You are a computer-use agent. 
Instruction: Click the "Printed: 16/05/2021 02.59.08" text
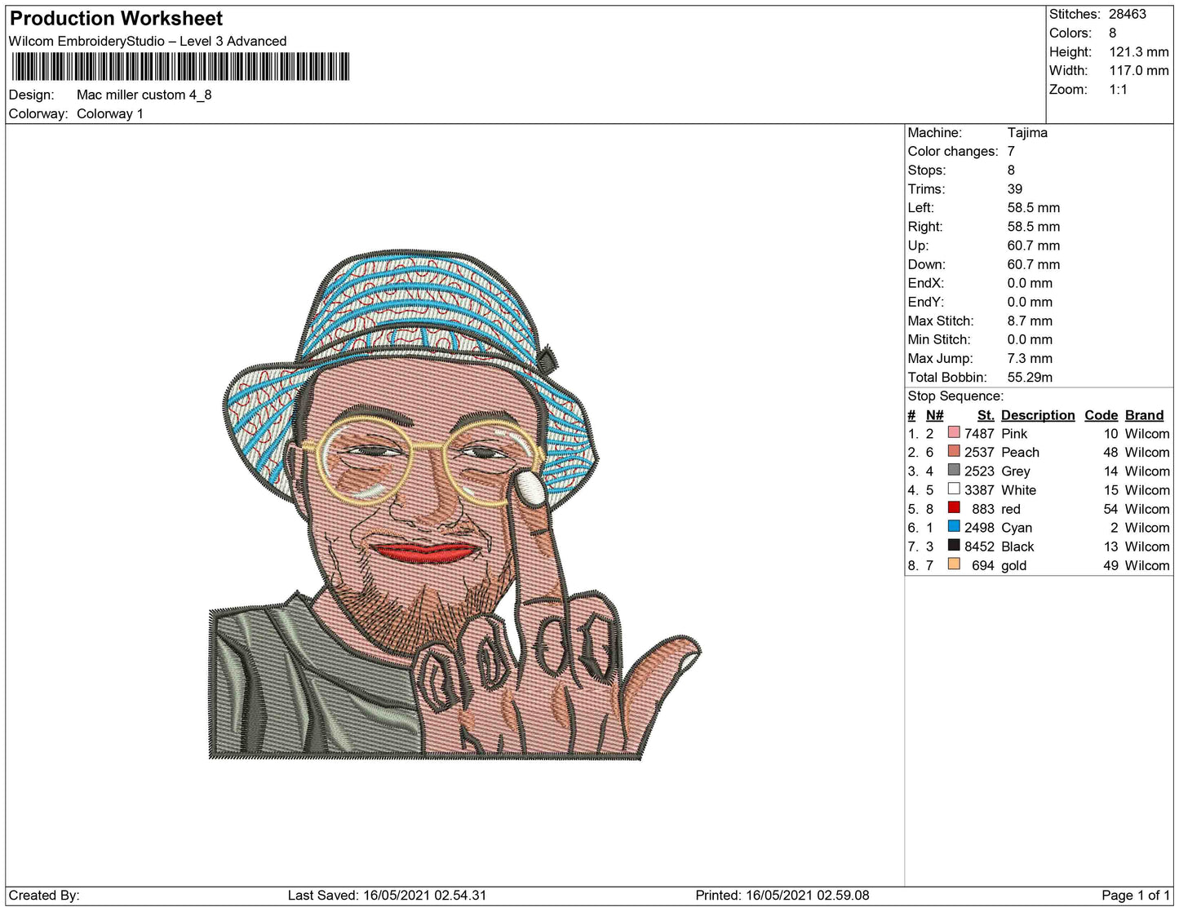click(x=782, y=896)
